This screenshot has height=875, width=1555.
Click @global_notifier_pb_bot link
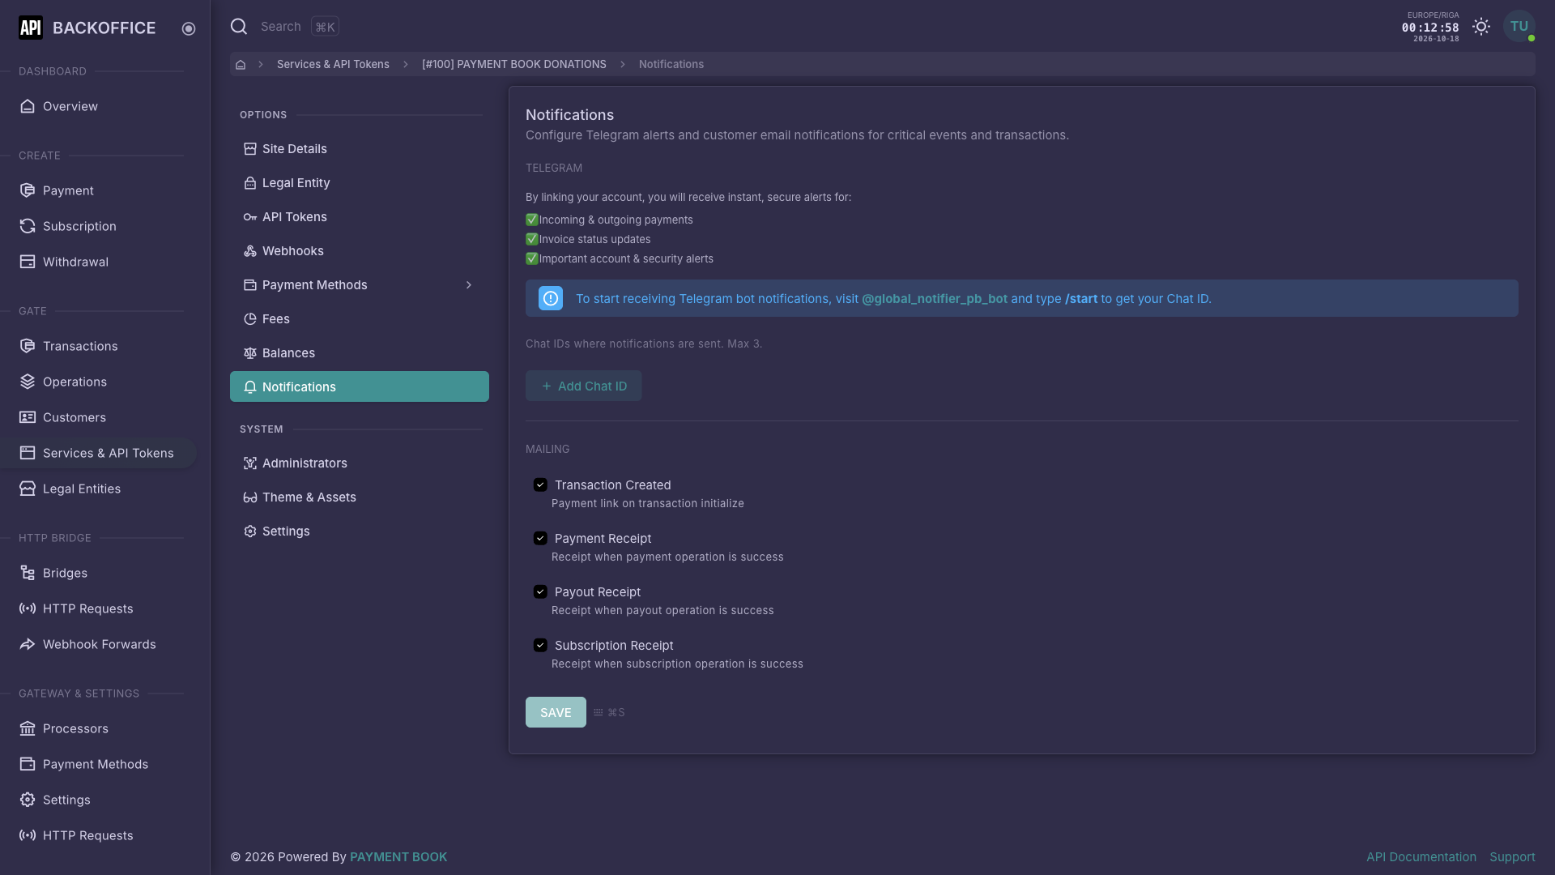(x=935, y=299)
